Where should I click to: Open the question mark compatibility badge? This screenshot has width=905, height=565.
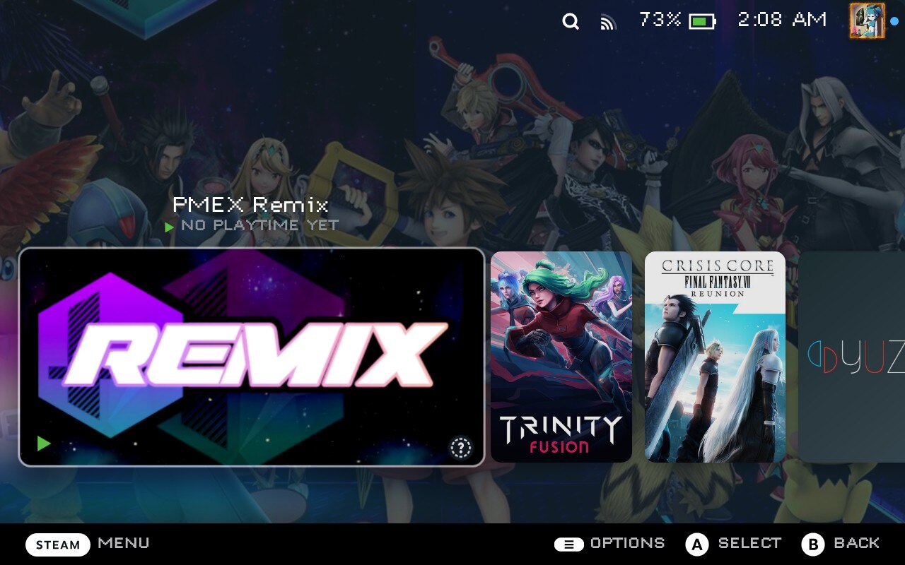460,447
